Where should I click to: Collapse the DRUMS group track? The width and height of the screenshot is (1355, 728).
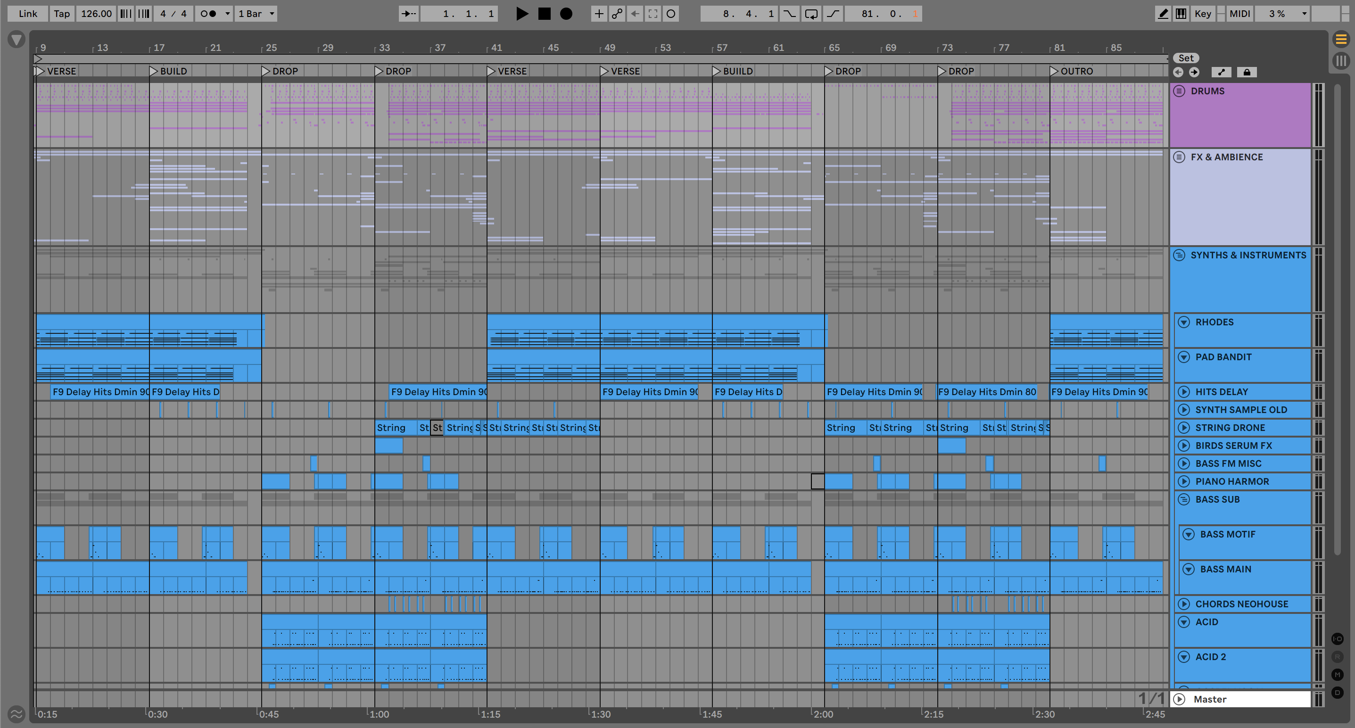[1179, 91]
